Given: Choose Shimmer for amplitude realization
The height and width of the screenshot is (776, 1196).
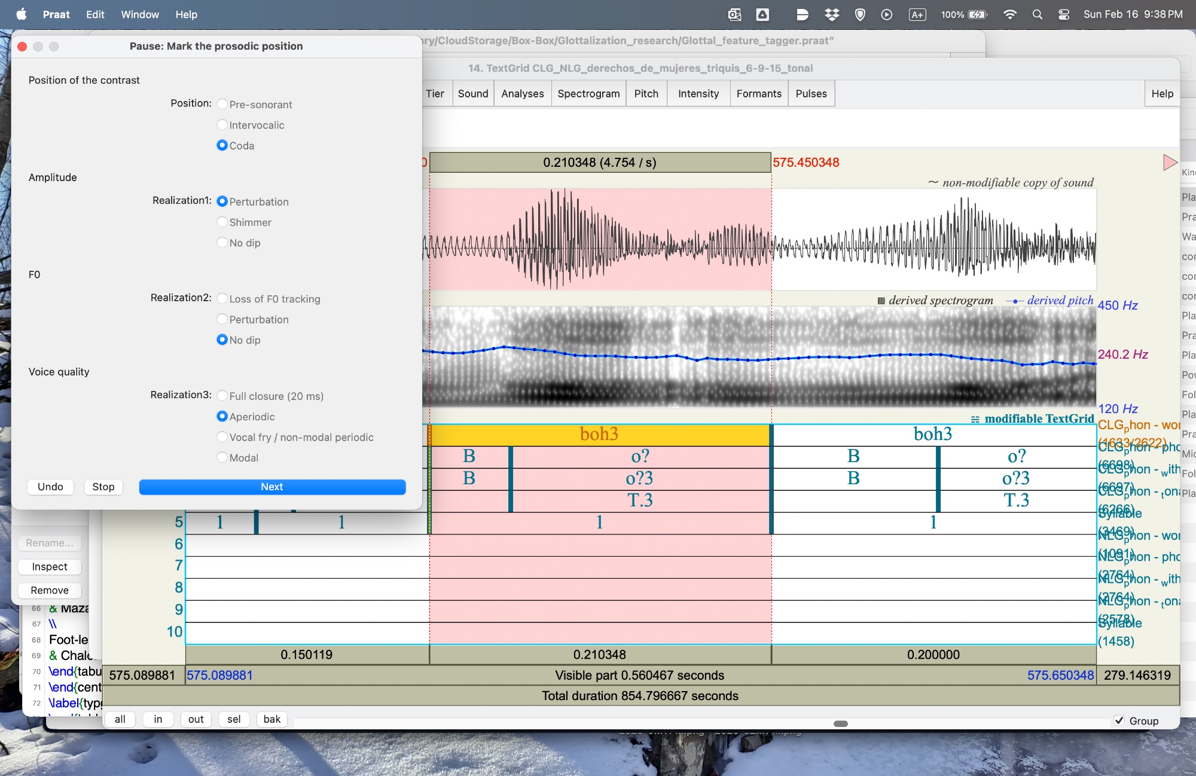Looking at the screenshot, I should click(222, 222).
